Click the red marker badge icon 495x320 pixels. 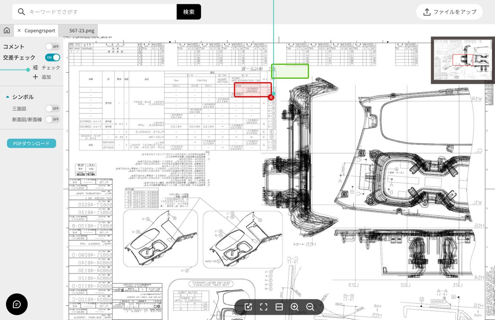[x=272, y=97]
